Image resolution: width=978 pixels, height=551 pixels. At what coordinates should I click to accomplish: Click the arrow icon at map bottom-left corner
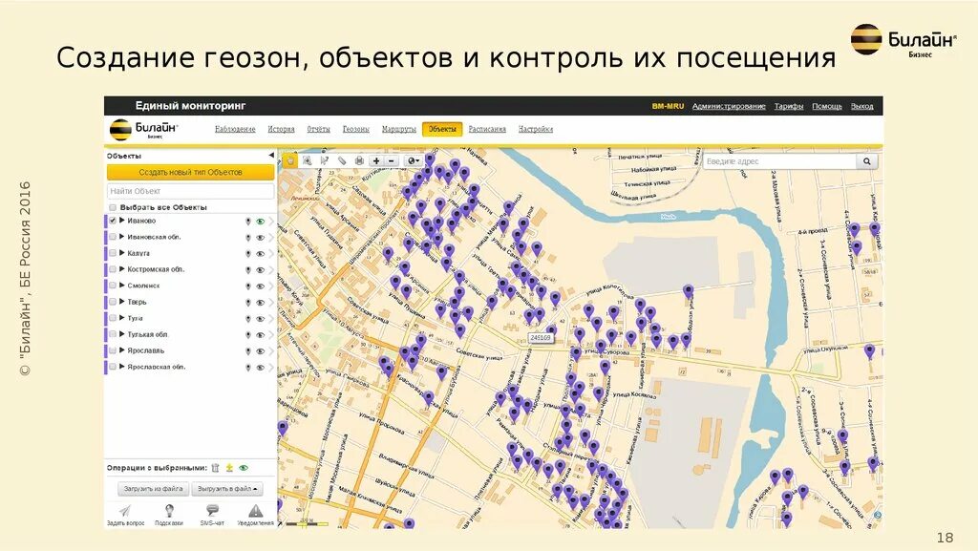click(281, 523)
